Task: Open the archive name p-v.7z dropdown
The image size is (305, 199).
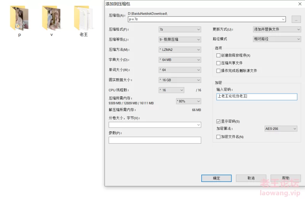Action: [x=283, y=19]
